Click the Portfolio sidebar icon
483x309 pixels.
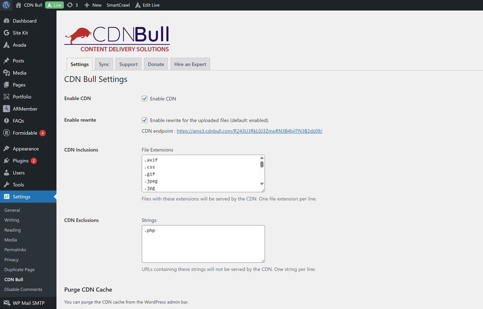7,97
